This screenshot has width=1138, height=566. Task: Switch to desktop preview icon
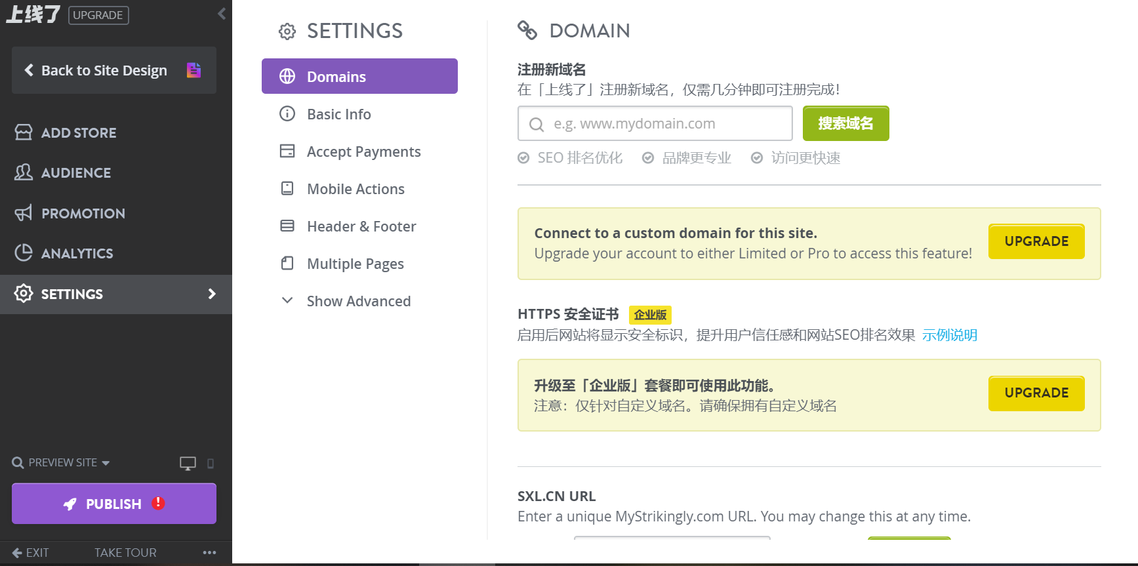188,463
